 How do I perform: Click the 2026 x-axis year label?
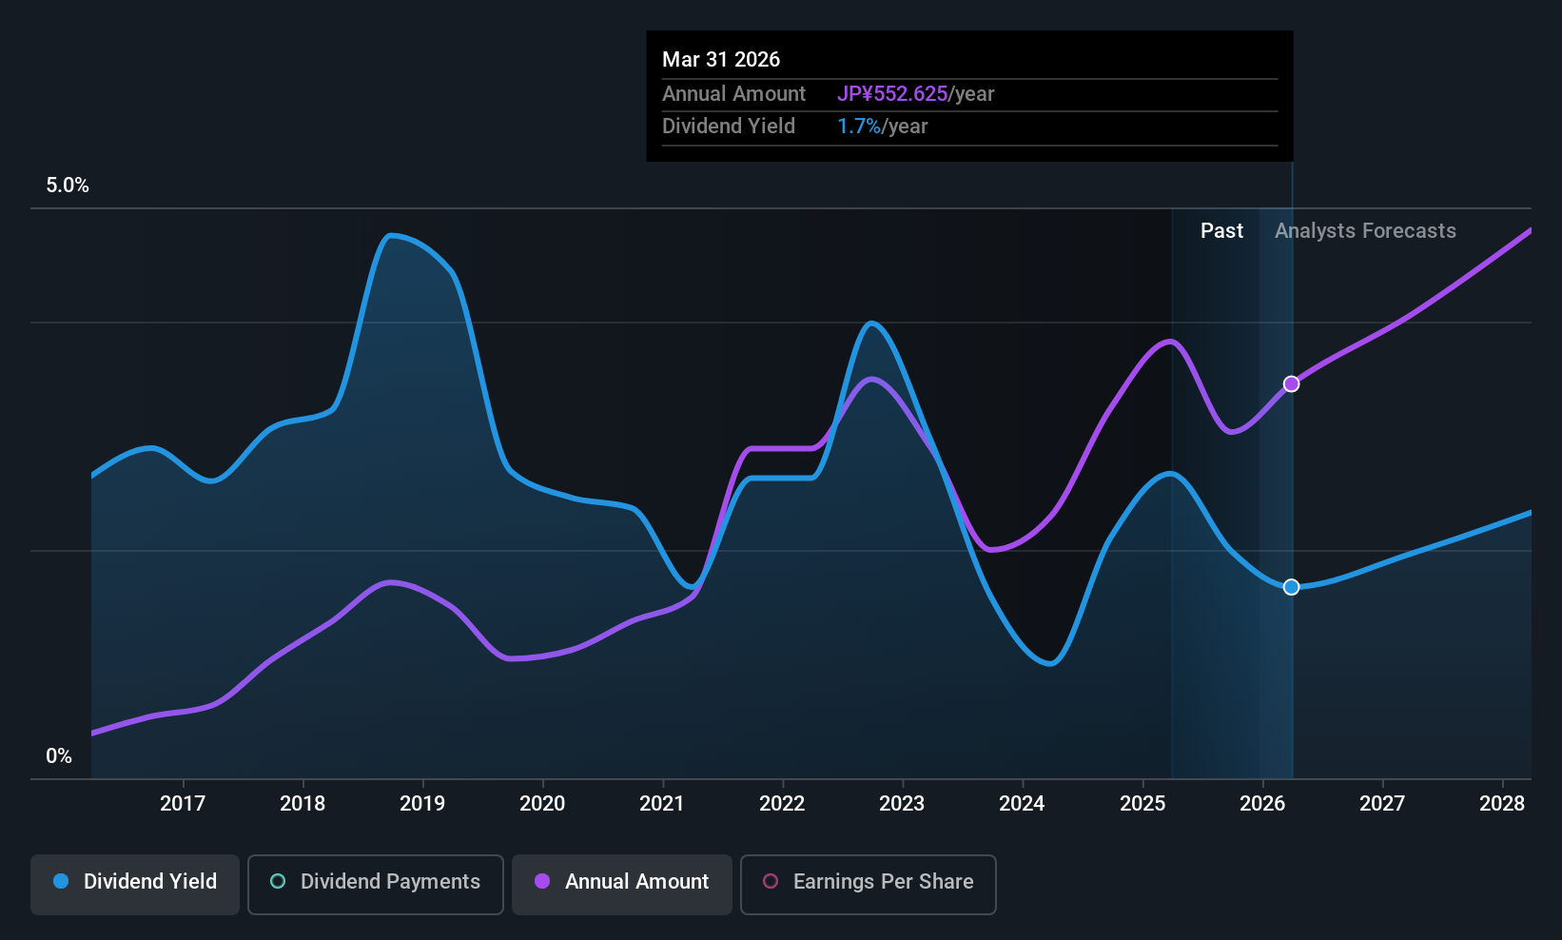coord(1262,804)
